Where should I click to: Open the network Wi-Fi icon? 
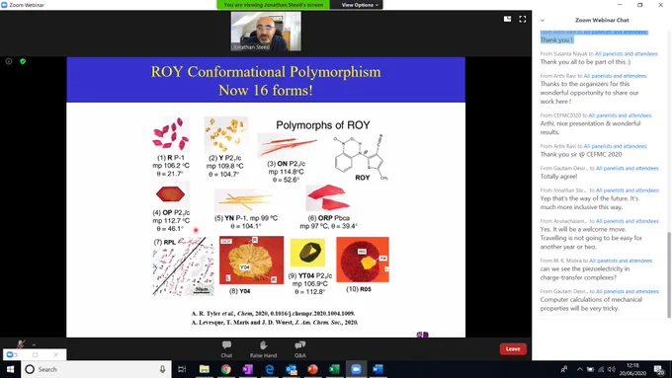click(x=601, y=369)
